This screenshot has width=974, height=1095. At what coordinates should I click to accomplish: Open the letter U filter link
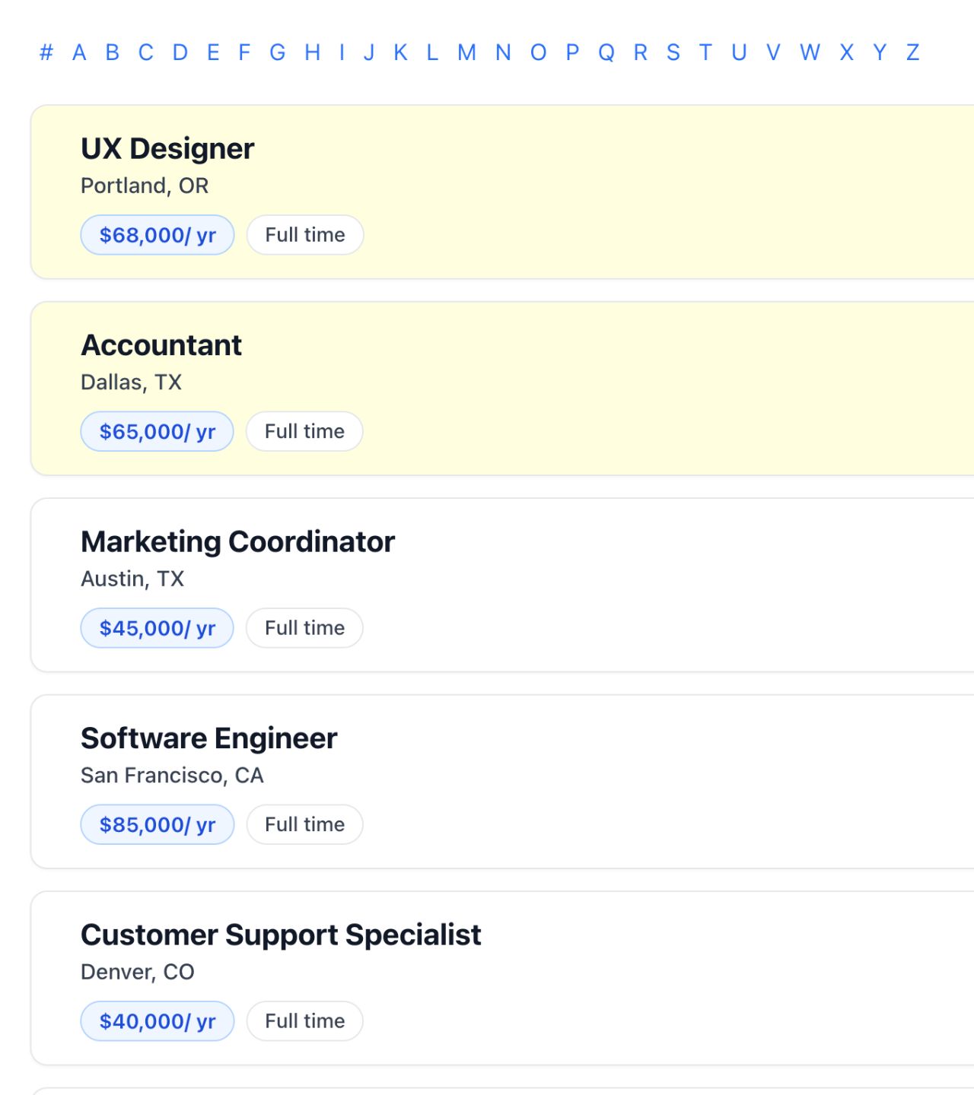pyautogui.click(x=737, y=52)
